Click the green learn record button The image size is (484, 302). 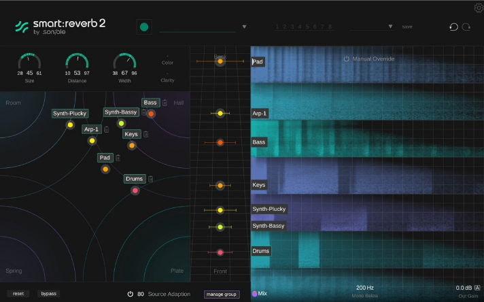coord(144,27)
